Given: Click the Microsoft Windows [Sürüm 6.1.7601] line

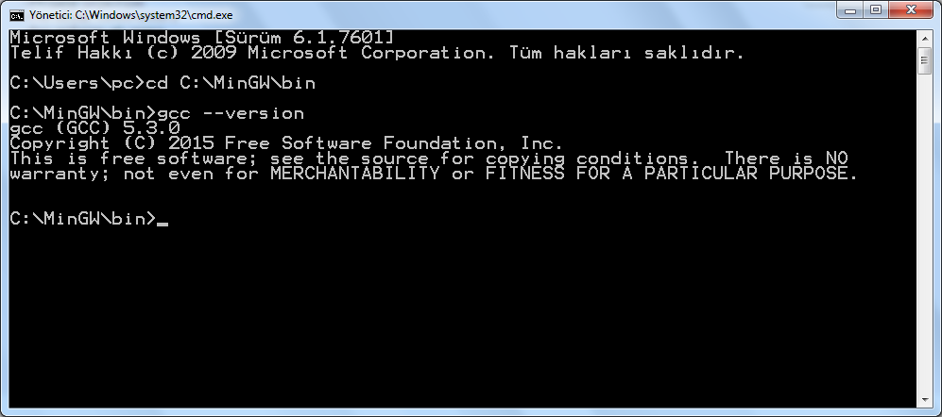Looking at the screenshot, I should [202, 38].
